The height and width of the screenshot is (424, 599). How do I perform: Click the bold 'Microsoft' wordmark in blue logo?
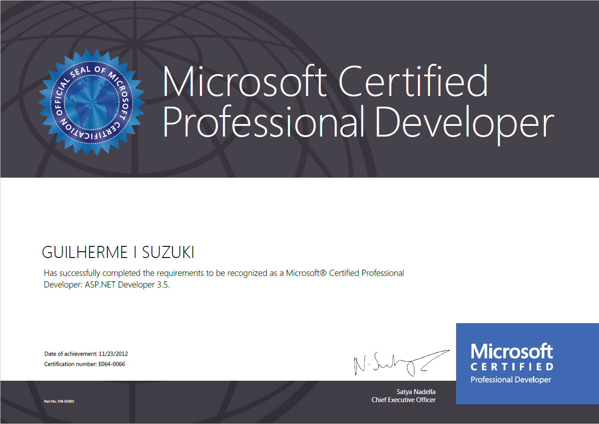coord(511,351)
